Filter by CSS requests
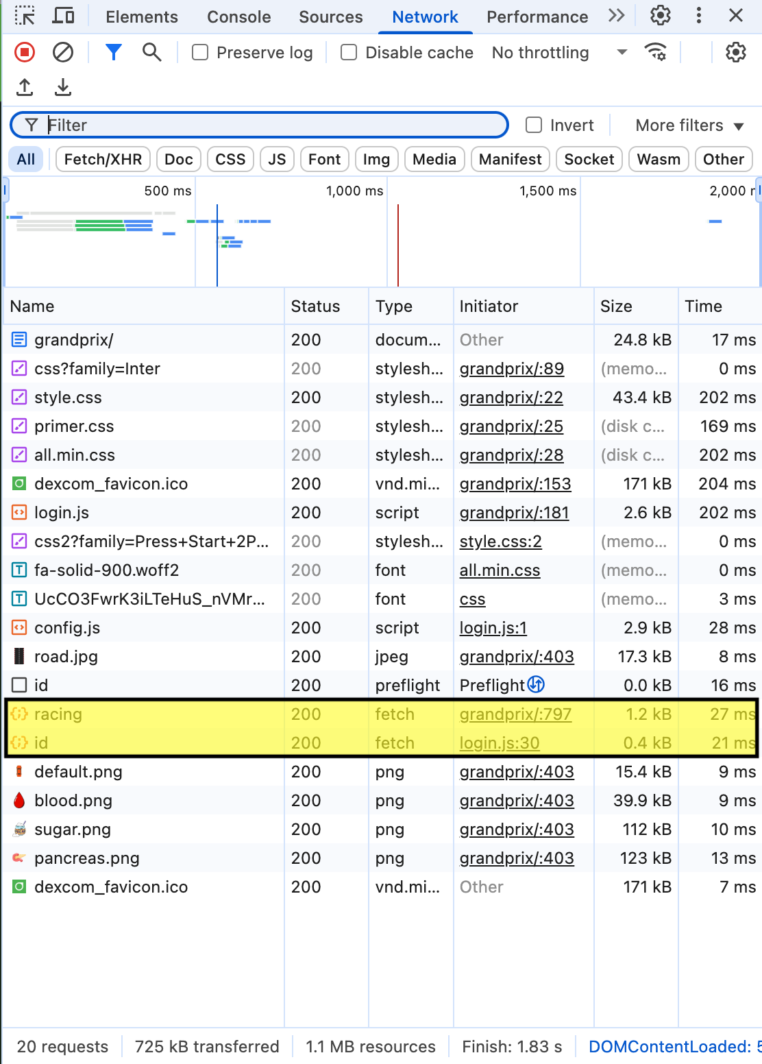 (x=230, y=159)
